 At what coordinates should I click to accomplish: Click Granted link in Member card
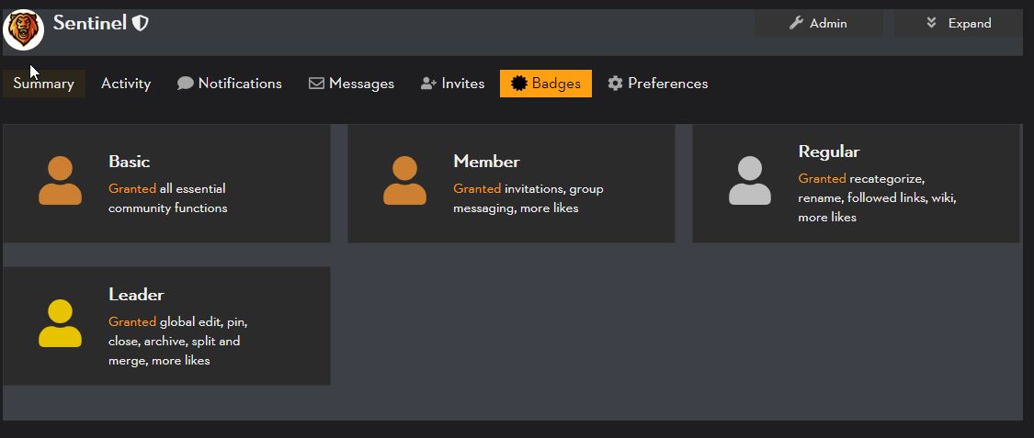click(477, 188)
